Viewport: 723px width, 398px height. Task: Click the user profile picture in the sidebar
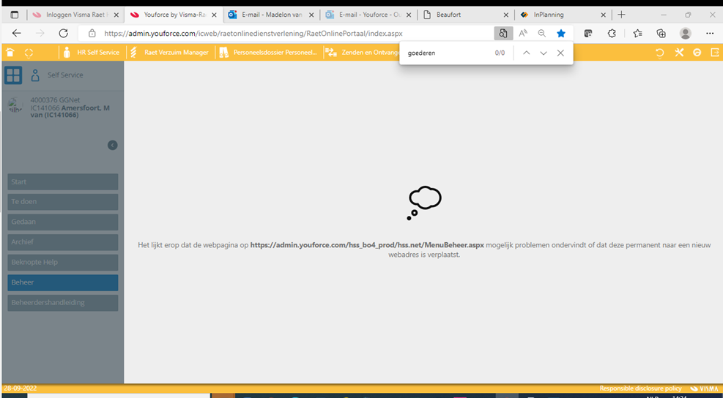click(15, 105)
